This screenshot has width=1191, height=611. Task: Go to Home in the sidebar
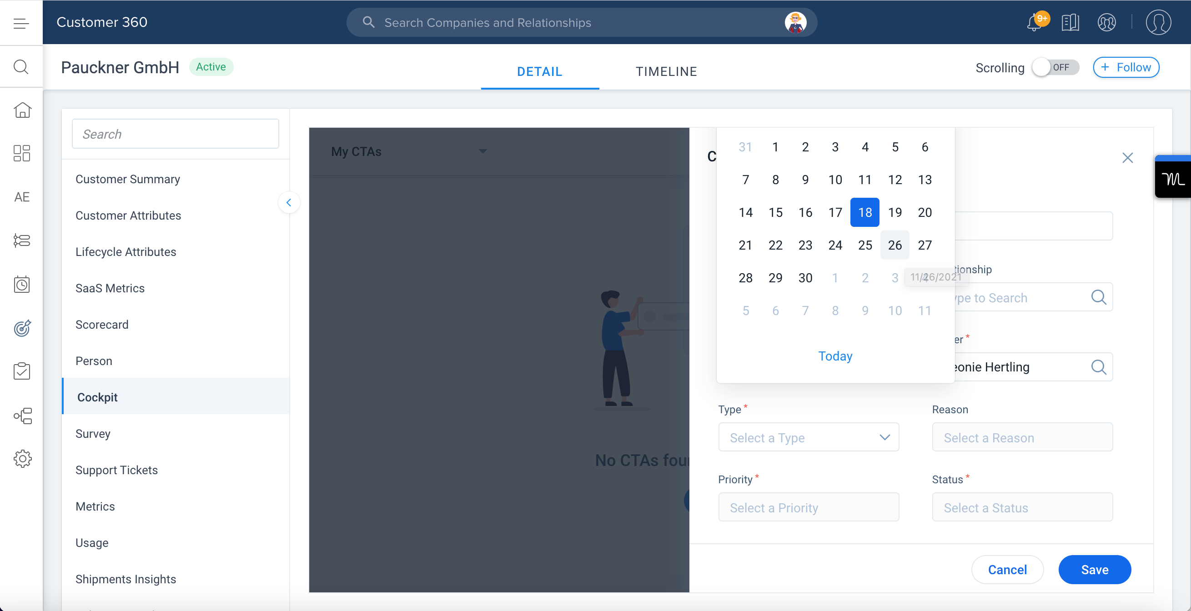22,110
